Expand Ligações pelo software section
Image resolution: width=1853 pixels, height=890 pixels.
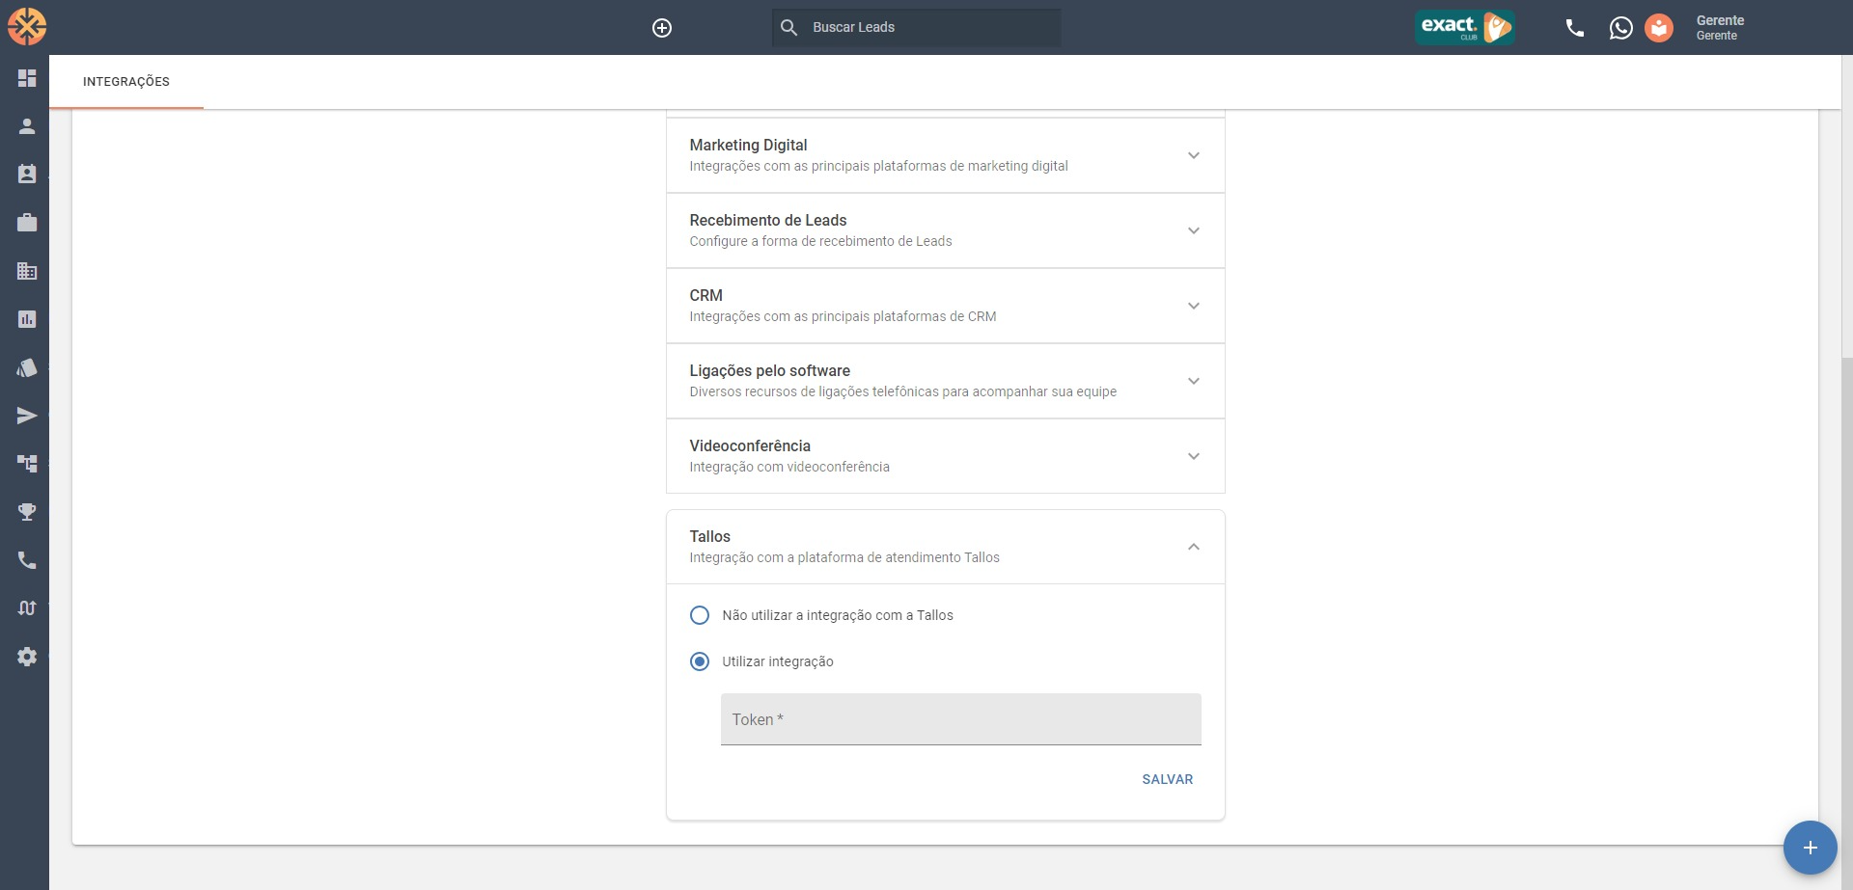[946, 381]
